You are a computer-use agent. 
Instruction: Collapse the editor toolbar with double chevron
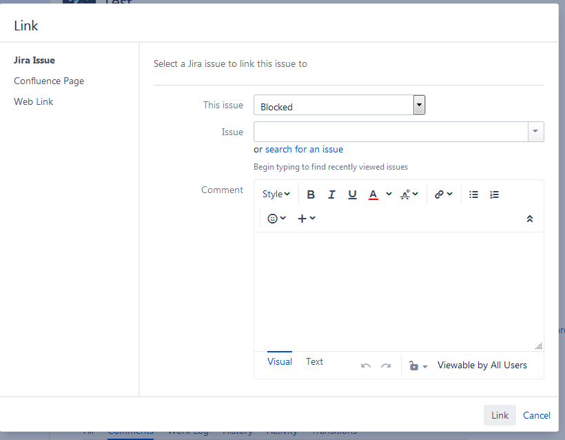(x=530, y=219)
